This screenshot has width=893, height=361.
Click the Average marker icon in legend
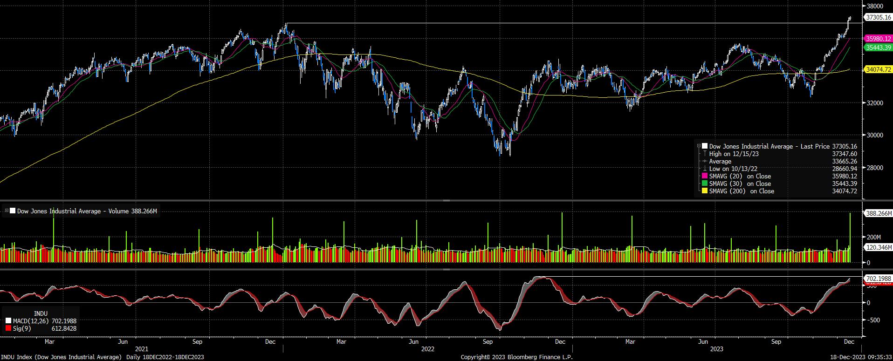705,161
